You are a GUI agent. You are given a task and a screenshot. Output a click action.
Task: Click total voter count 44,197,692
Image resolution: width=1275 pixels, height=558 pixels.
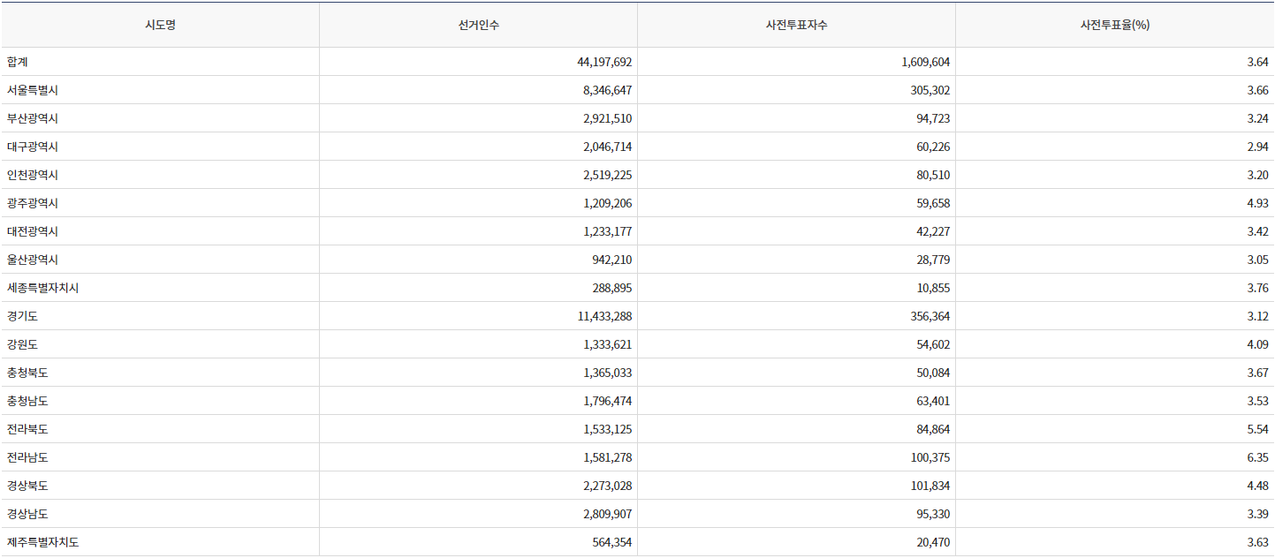coord(604,62)
